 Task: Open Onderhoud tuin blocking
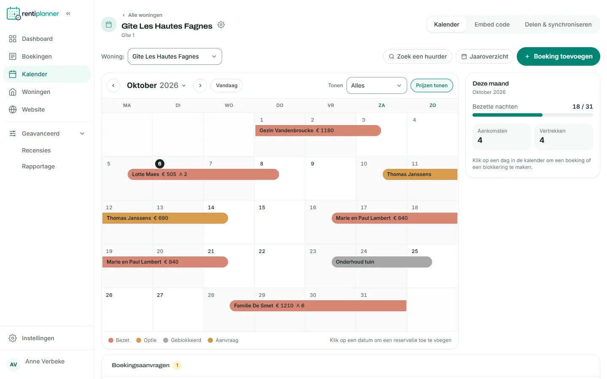(x=382, y=262)
